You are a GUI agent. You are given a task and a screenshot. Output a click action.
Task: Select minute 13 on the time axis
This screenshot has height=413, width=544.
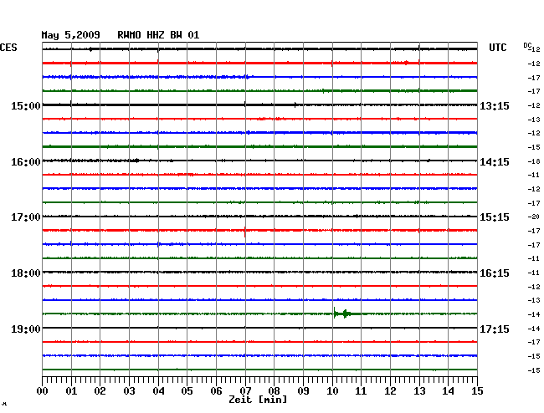419,391
